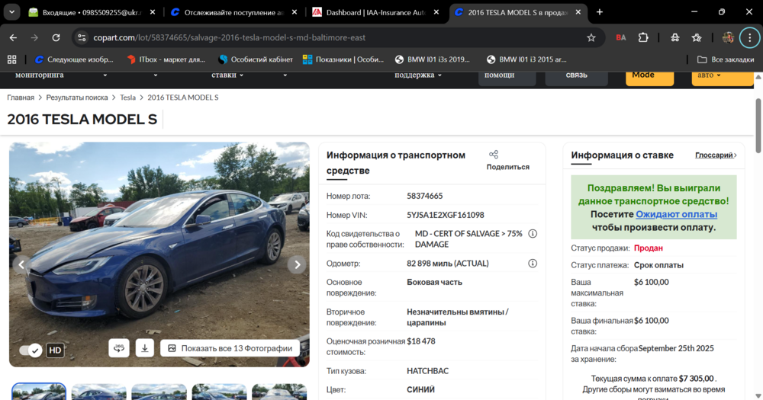Go to Главная breadcrumb
This screenshot has height=400, width=763.
[x=21, y=98]
